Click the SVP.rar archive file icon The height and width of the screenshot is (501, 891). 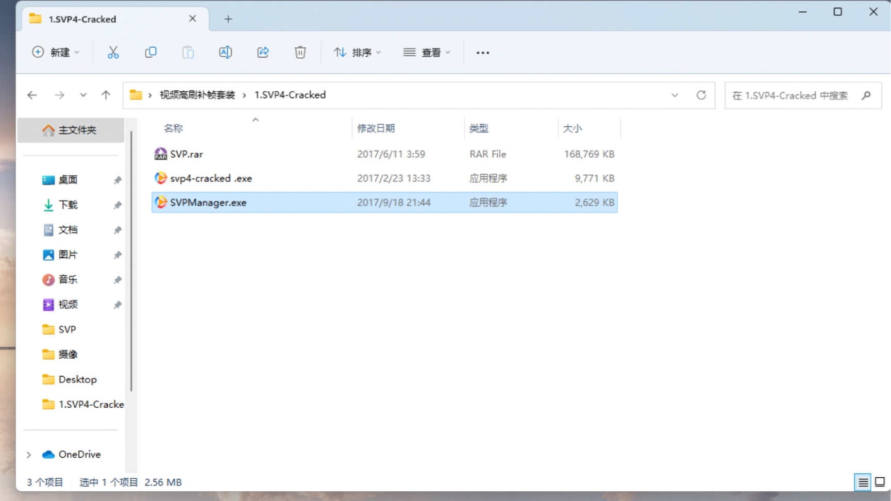161,154
